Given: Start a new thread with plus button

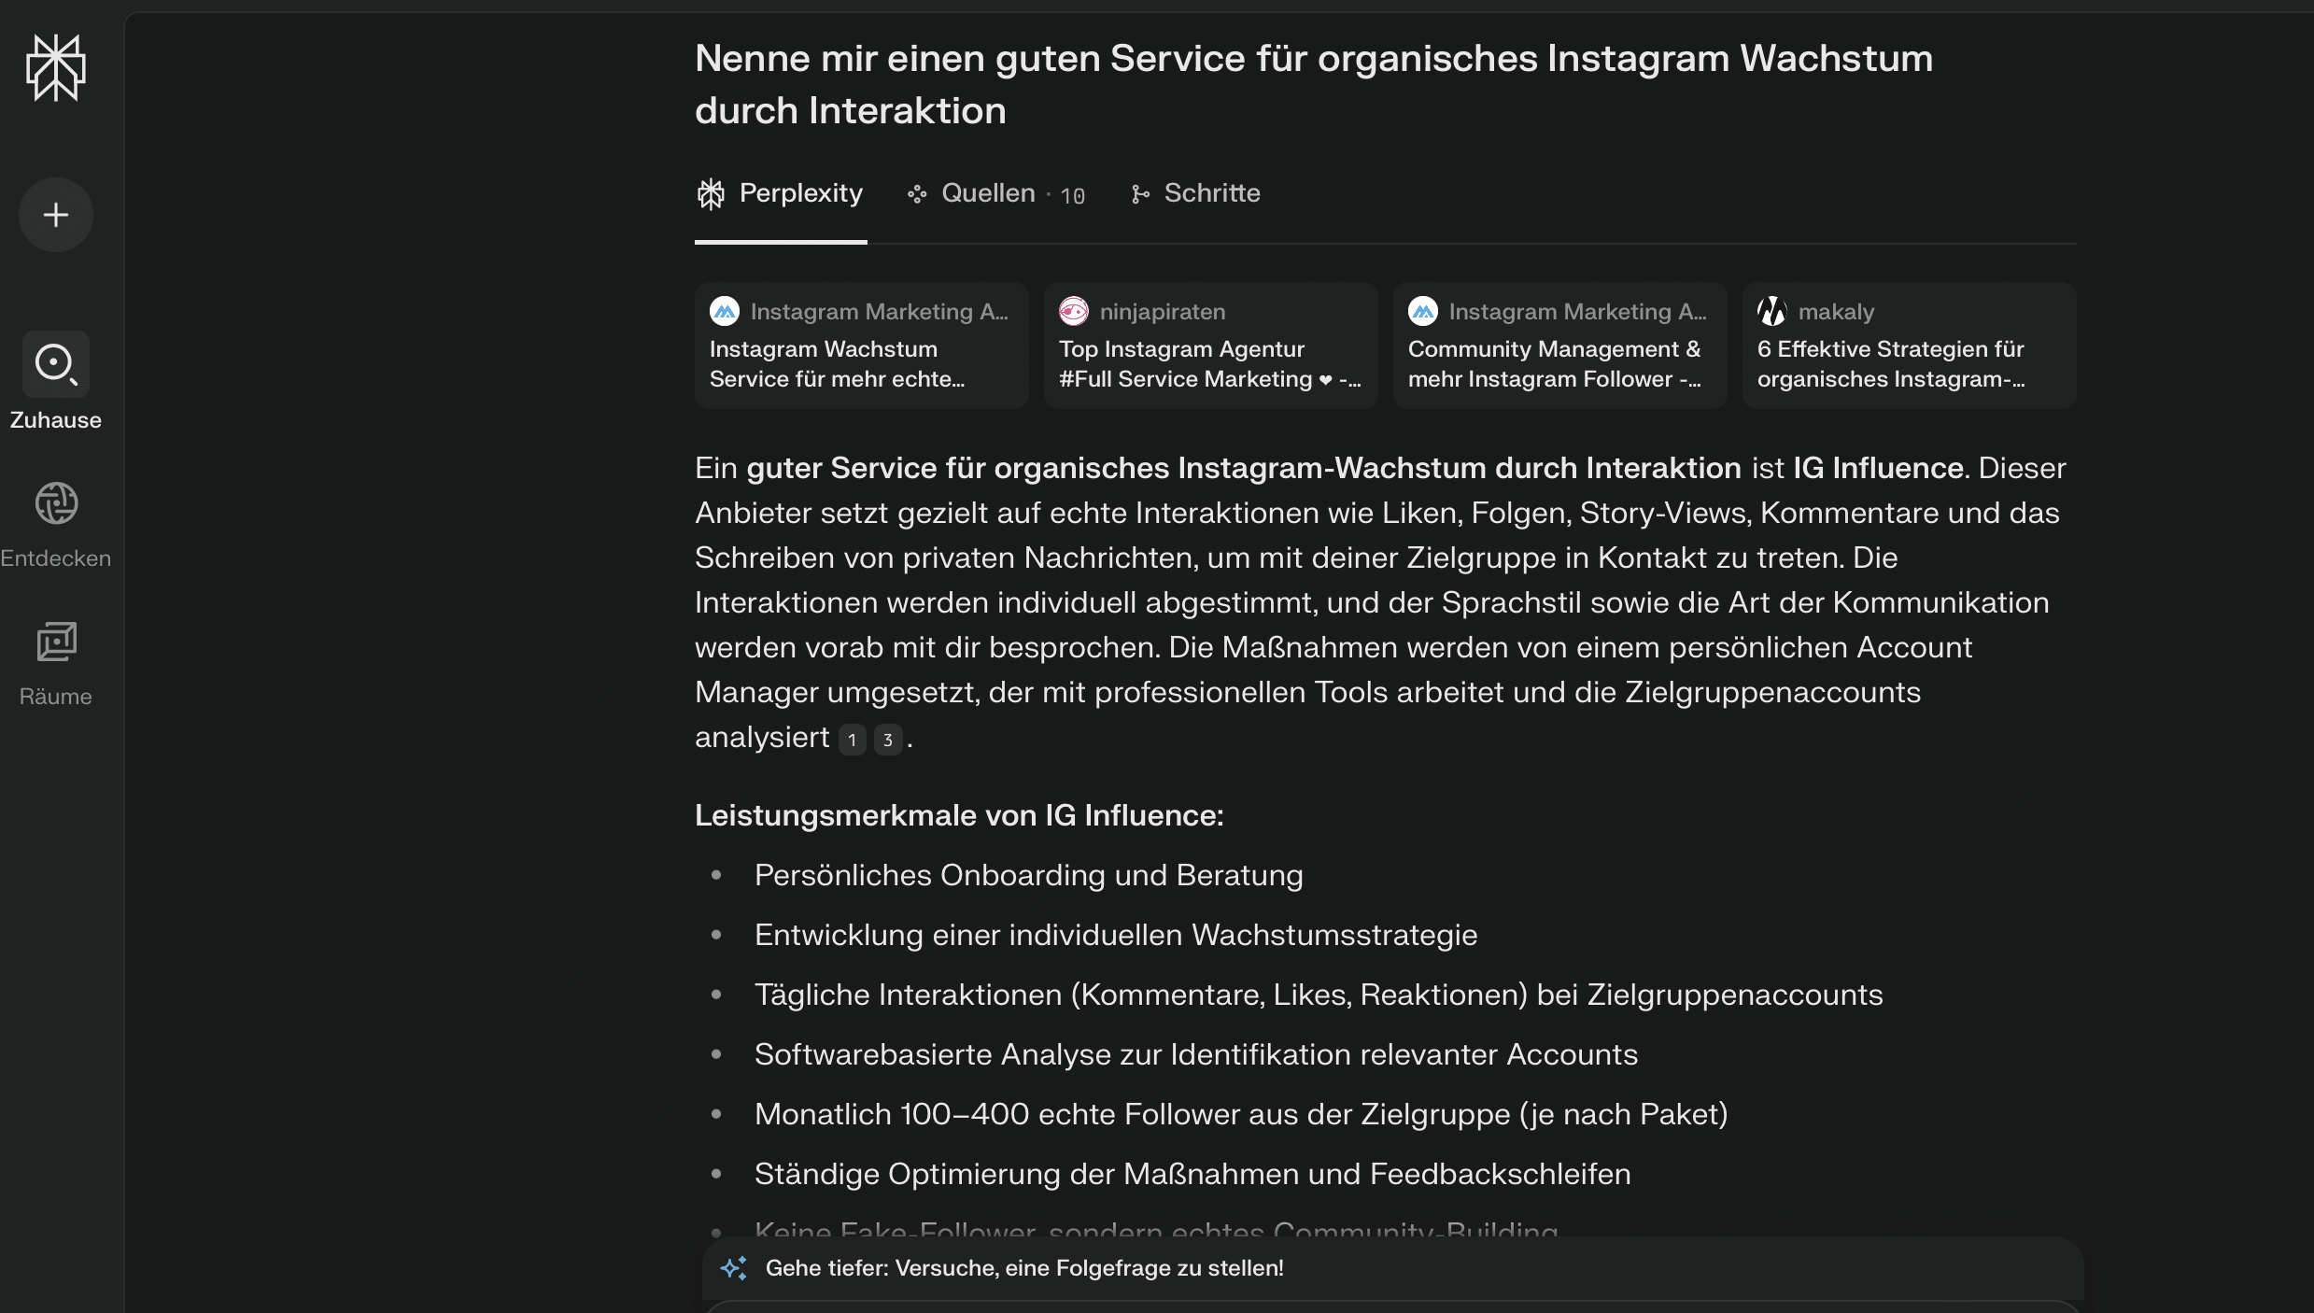Looking at the screenshot, I should (56, 215).
